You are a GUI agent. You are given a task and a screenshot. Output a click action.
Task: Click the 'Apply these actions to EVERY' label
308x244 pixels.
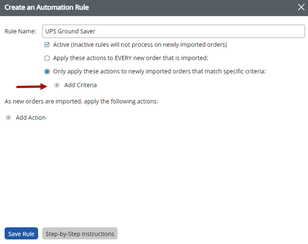pos(131,58)
